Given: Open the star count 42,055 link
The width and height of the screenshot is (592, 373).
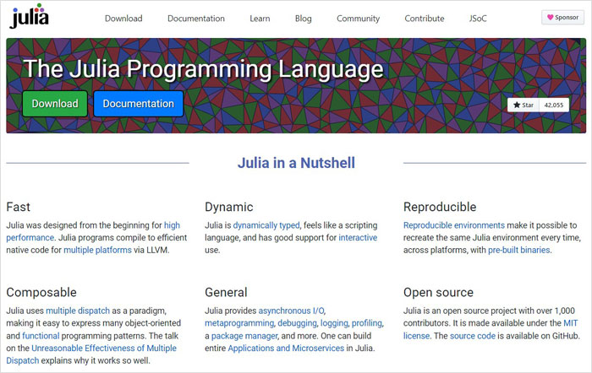Looking at the screenshot, I should [x=553, y=105].
